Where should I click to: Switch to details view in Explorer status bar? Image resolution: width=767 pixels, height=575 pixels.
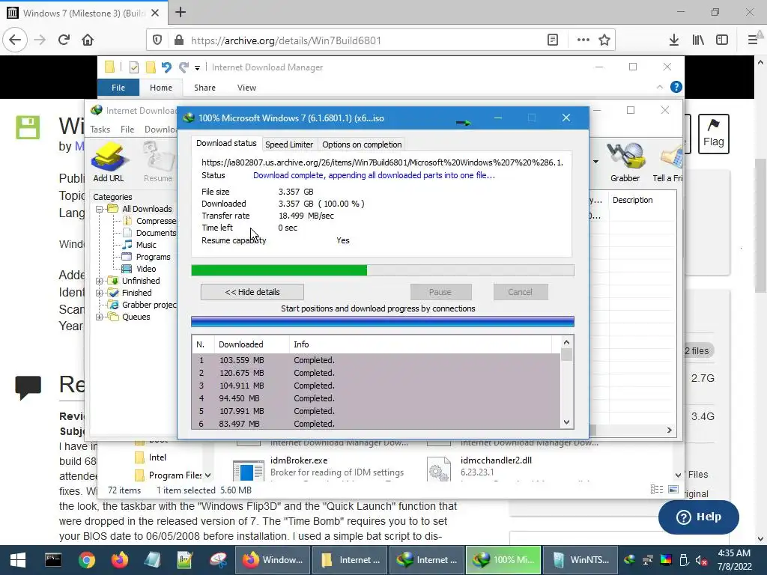pyautogui.click(x=657, y=490)
